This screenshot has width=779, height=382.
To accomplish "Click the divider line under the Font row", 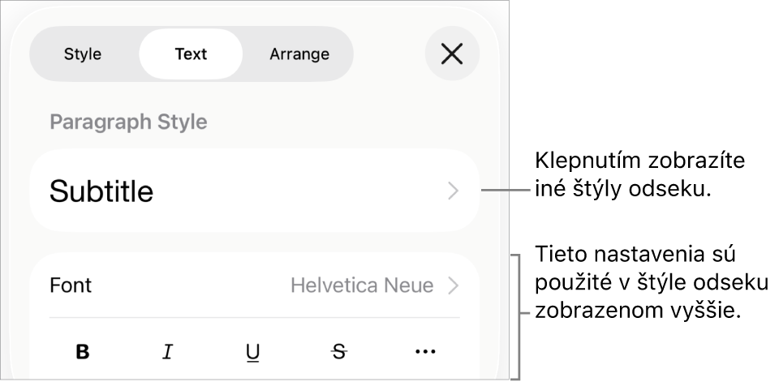I will click(x=254, y=317).
